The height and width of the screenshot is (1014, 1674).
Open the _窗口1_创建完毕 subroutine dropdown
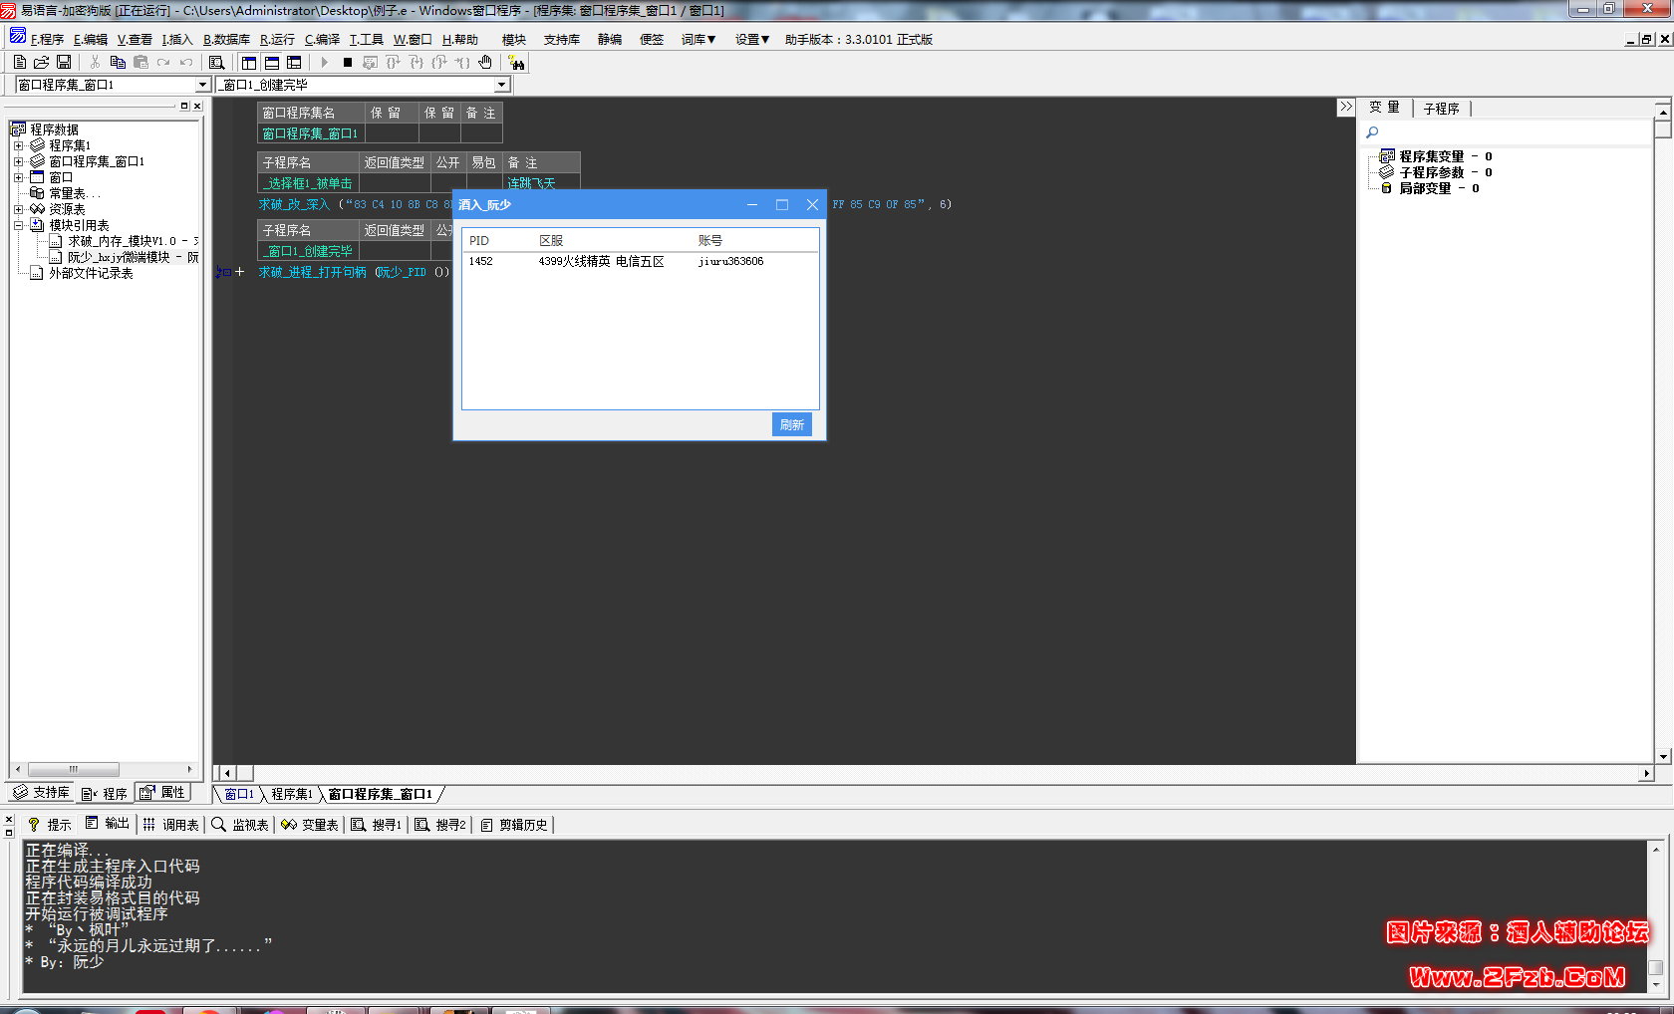(x=502, y=85)
